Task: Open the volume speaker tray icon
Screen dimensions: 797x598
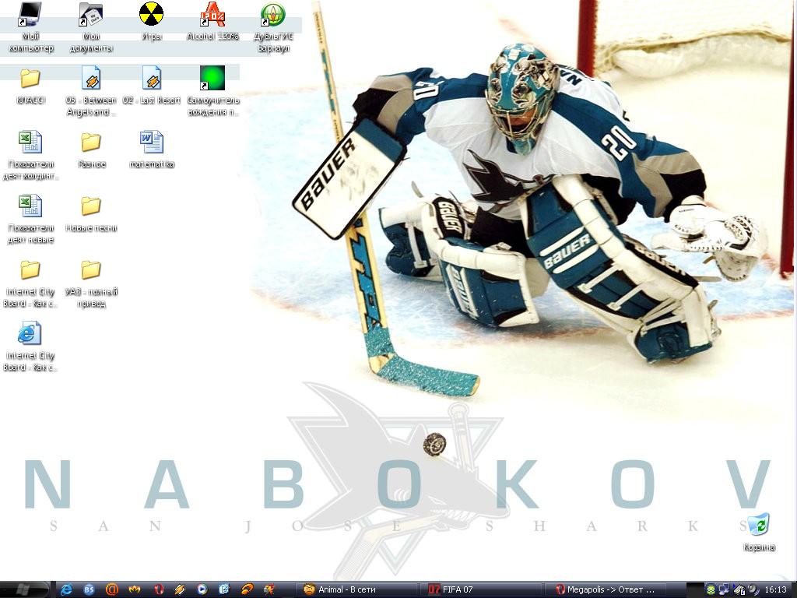Action: click(x=753, y=590)
